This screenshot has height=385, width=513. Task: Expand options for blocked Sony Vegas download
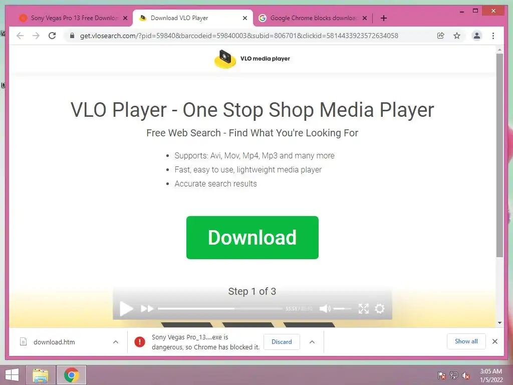(x=312, y=342)
